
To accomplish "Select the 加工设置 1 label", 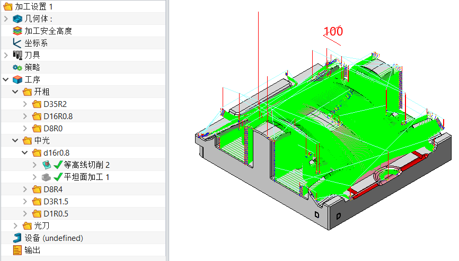I will (34, 6).
